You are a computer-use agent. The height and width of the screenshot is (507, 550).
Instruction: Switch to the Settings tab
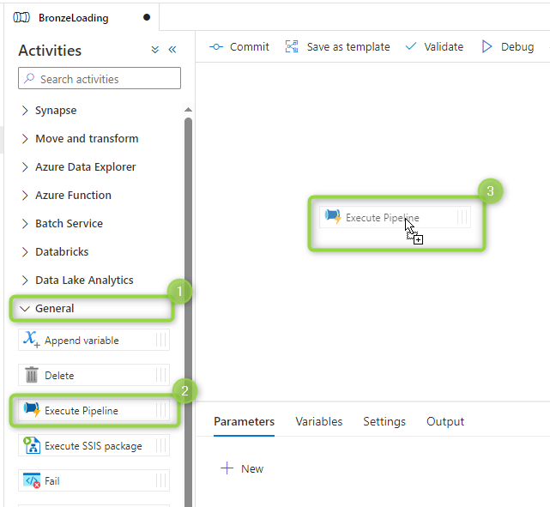[x=384, y=421]
